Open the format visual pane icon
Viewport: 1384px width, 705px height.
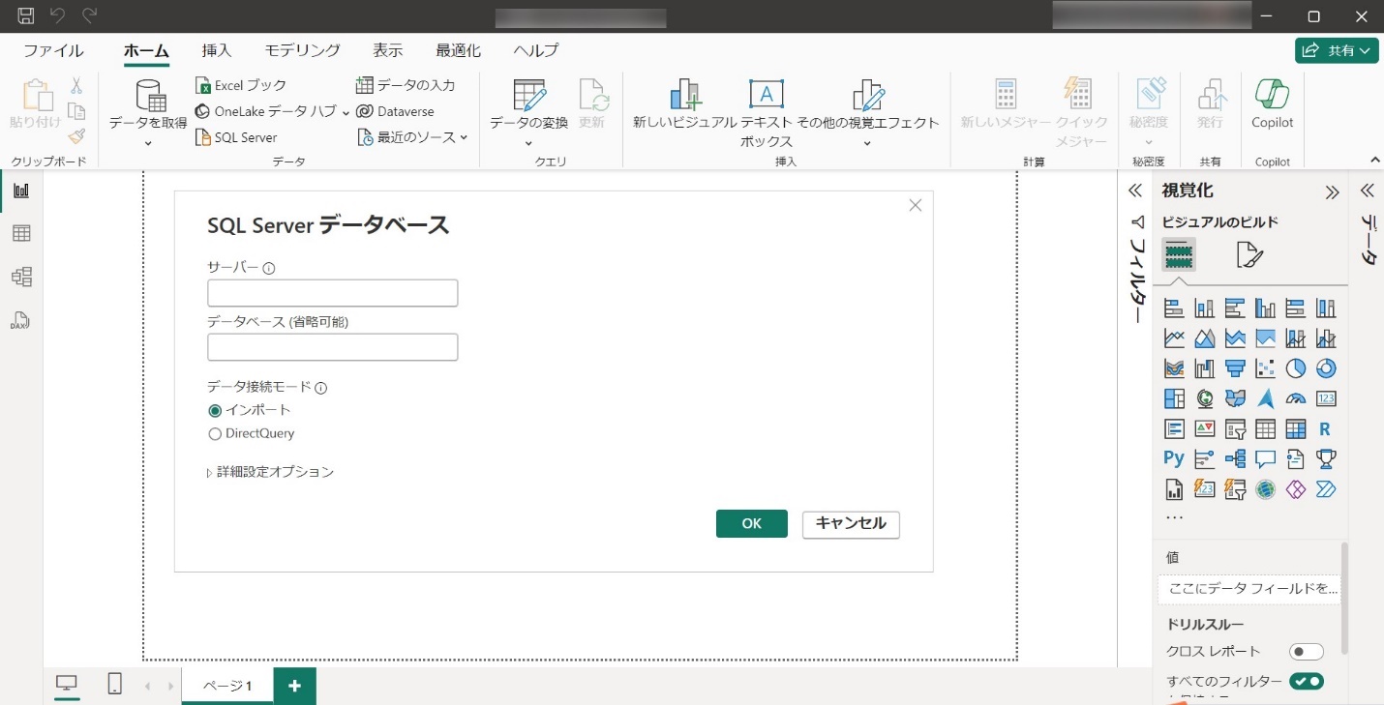point(1249,255)
